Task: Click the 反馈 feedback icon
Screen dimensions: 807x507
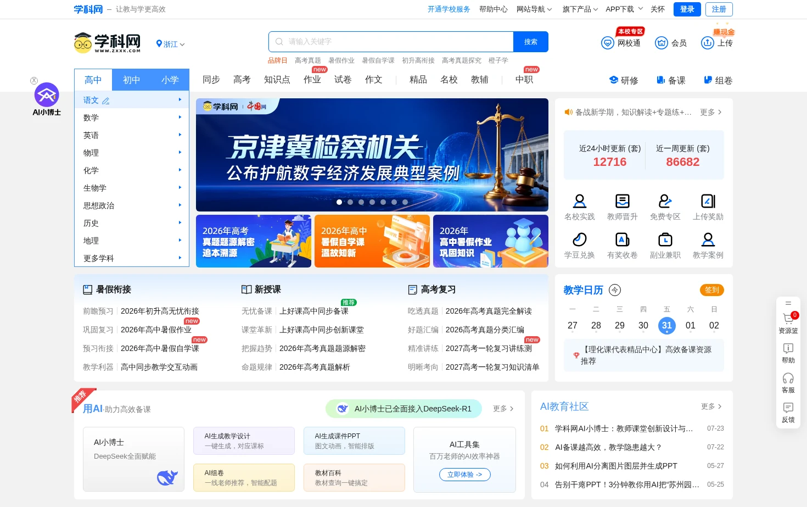Action: point(788,408)
